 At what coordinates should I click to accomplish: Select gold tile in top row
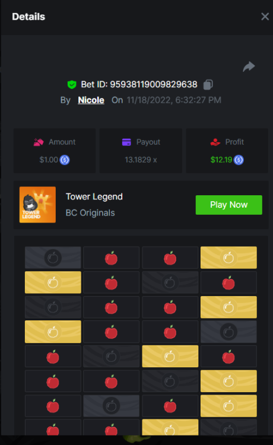tap(228, 258)
